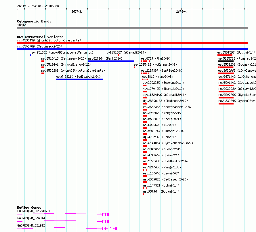Click nsv2795035 Huddleston2016 label
The height and width of the screenshot is (232, 256).
pyautogui.click(x=166, y=161)
